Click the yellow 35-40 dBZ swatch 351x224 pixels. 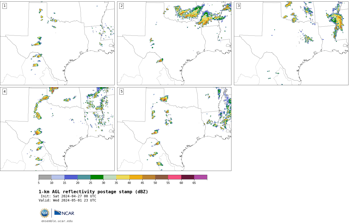123,177
